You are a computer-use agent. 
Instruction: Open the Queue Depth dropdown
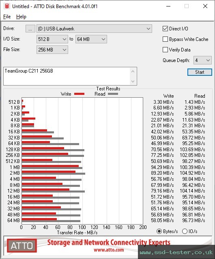point(202,60)
